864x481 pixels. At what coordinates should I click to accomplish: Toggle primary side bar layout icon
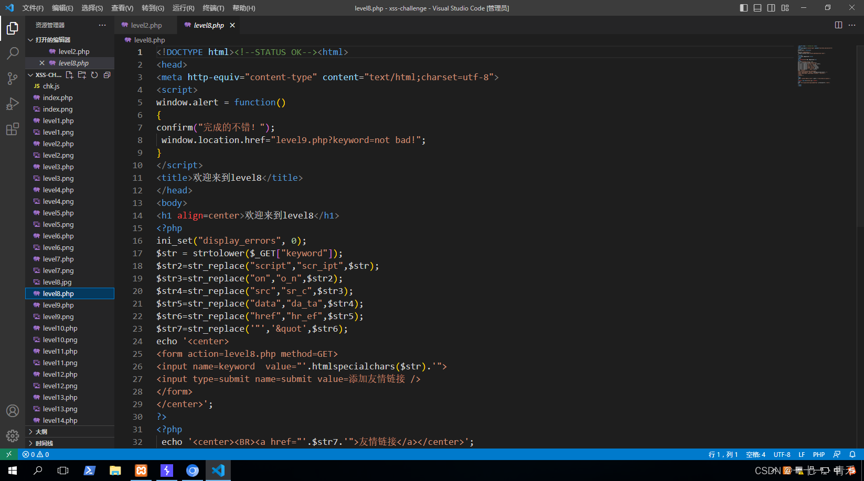click(x=744, y=8)
